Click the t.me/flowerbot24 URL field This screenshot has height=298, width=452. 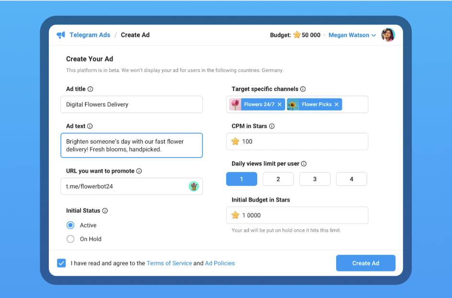point(132,186)
